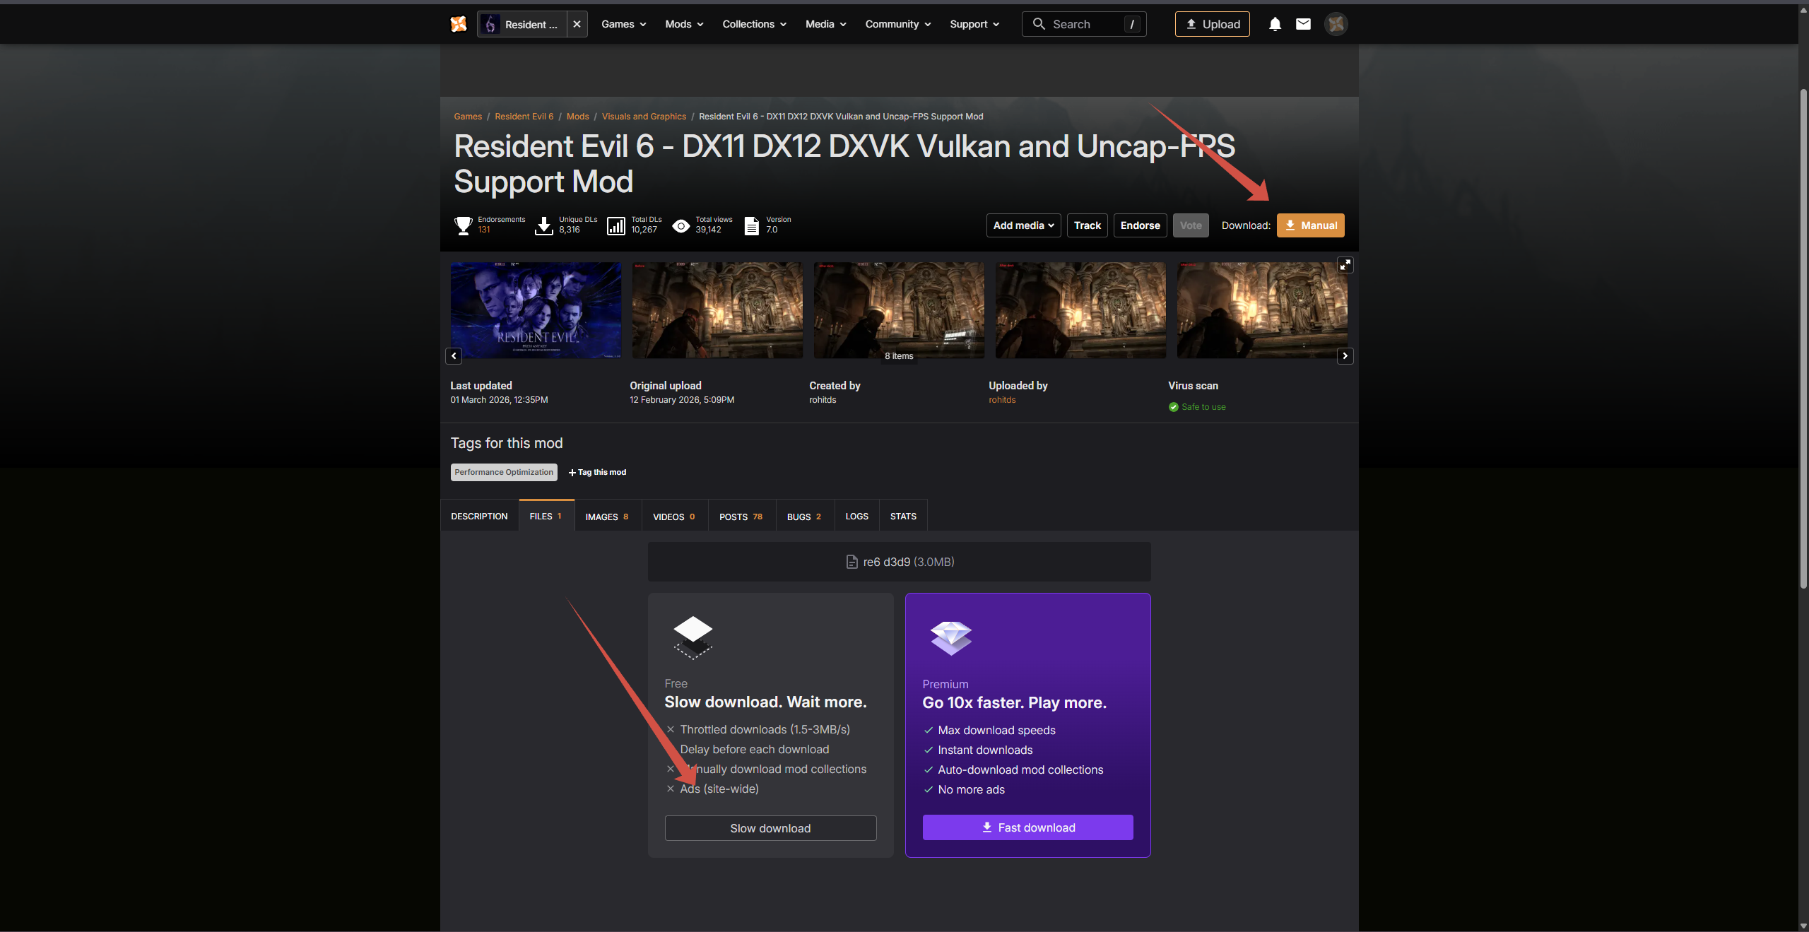Go to Resident Evil 6 breadcrumb
This screenshot has width=1809, height=932.
click(524, 117)
